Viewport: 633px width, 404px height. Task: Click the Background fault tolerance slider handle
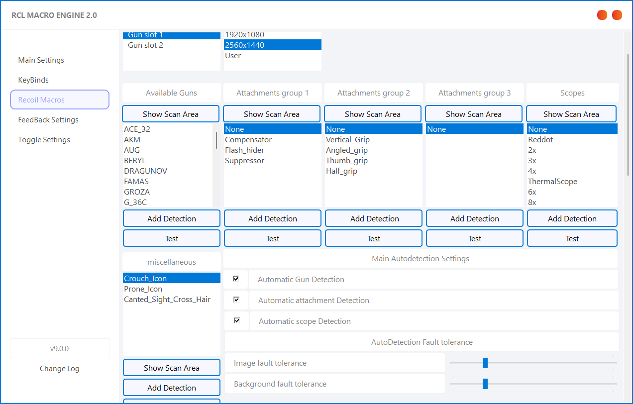click(x=485, y=384)
